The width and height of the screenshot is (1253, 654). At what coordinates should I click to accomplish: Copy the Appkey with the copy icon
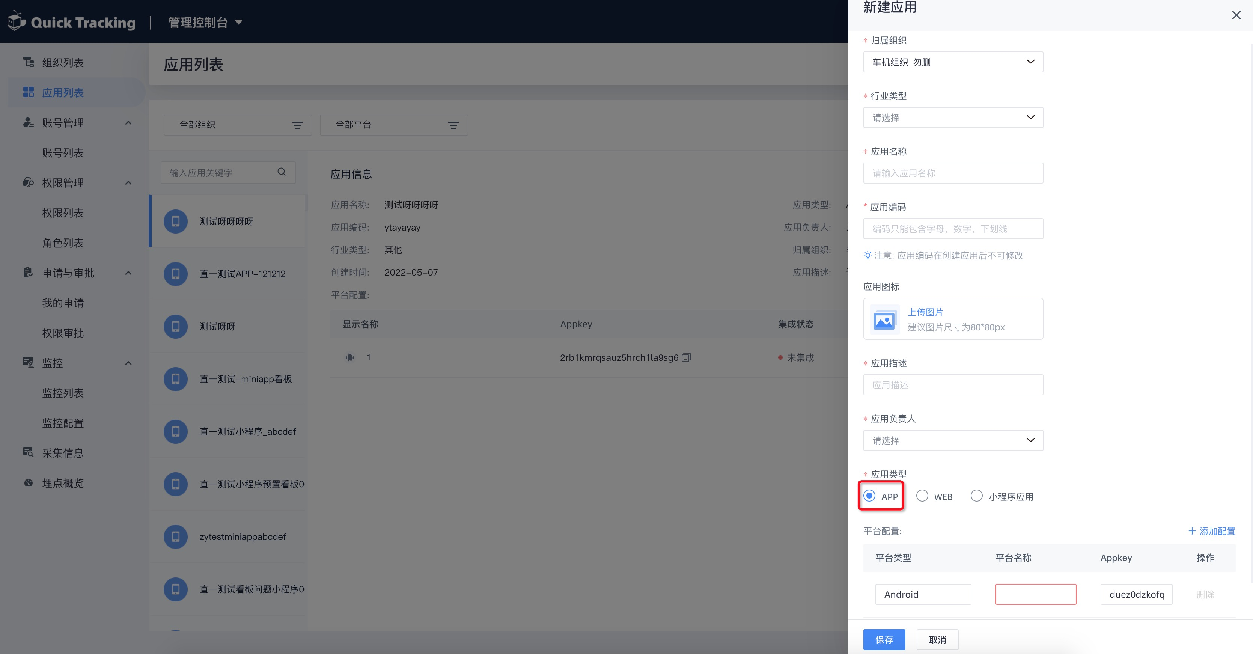pyautogui.click(x=686, y=358)
